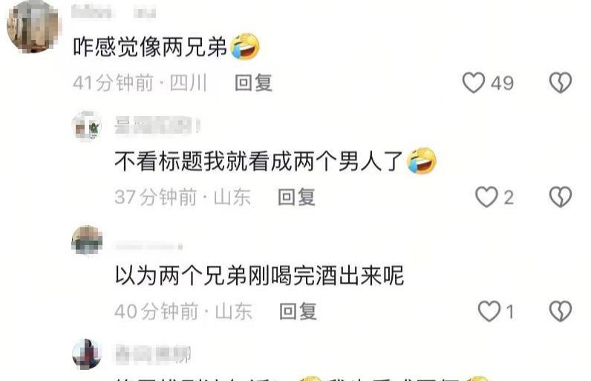Open blurred username of top commenter

click(113, 12)
